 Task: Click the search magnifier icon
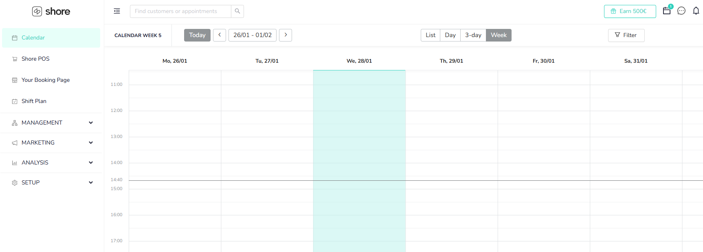(237, 11)
